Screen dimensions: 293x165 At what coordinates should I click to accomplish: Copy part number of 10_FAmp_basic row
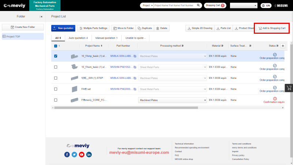coord(135,56)
